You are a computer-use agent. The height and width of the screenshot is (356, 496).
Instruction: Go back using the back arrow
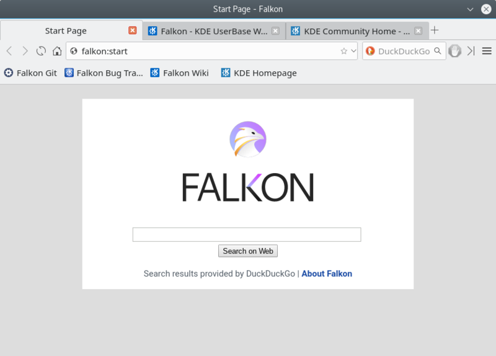(x=9, y=51)
